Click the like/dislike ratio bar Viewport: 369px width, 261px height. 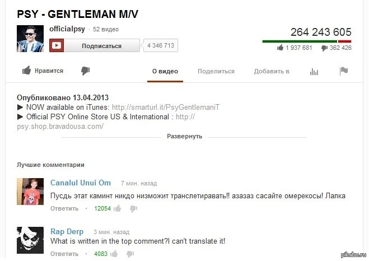click(x=307, y=41)
